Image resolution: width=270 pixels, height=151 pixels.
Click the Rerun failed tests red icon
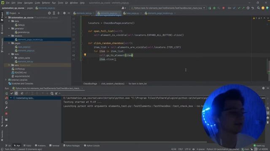click(x=6, y=98)
